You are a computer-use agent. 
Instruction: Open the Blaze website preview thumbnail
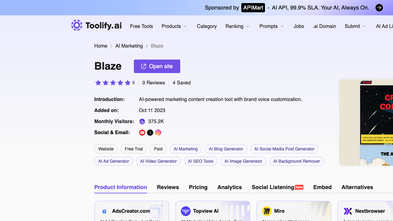click(366, 123)
